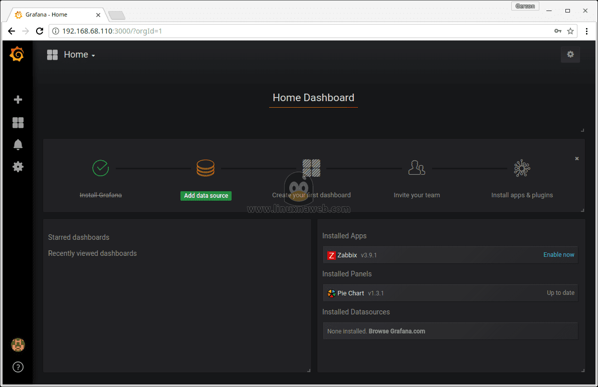598x387 pixels.
Task: Click Recently viewed dashboards heading
Action: point(92,253)
